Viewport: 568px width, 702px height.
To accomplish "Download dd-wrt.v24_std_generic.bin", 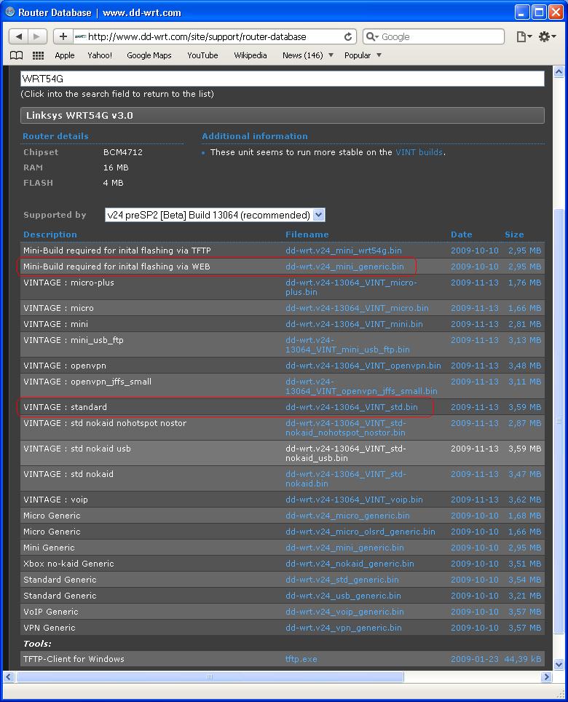I will (x=342, y=580).
